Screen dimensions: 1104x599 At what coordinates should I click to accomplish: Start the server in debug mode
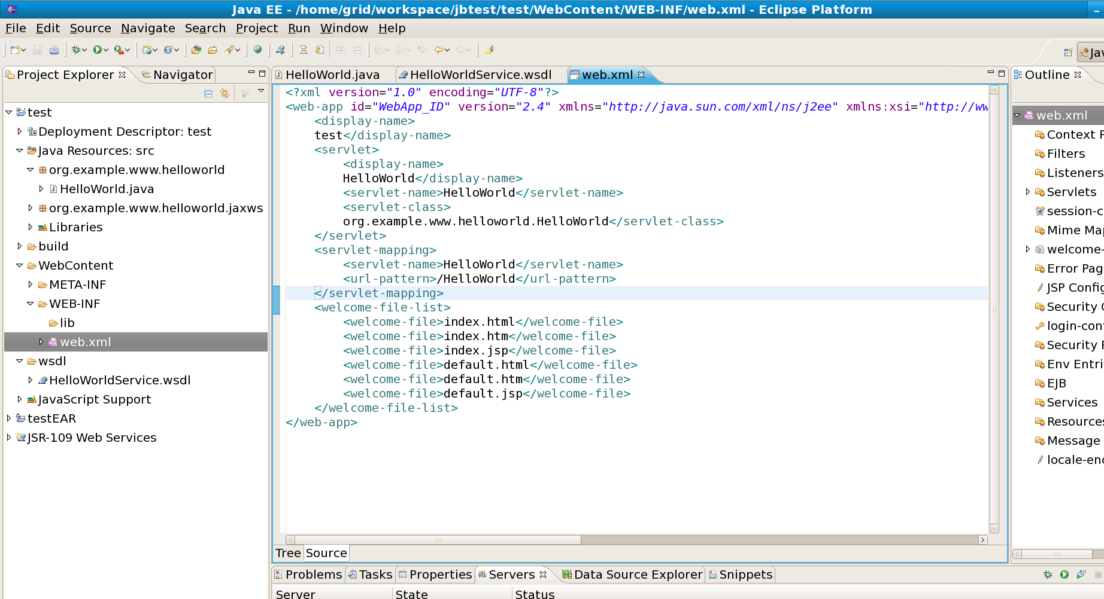coord(1048,575)
